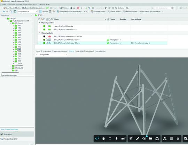Activate the Pan hand tool
The height and width of the screenshot is (145, 188).
[x=103, y=139]
